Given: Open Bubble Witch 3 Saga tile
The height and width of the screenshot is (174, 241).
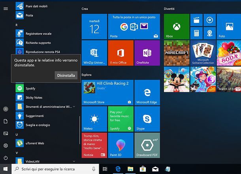Looking at the screenshot, I should point(203,79).
